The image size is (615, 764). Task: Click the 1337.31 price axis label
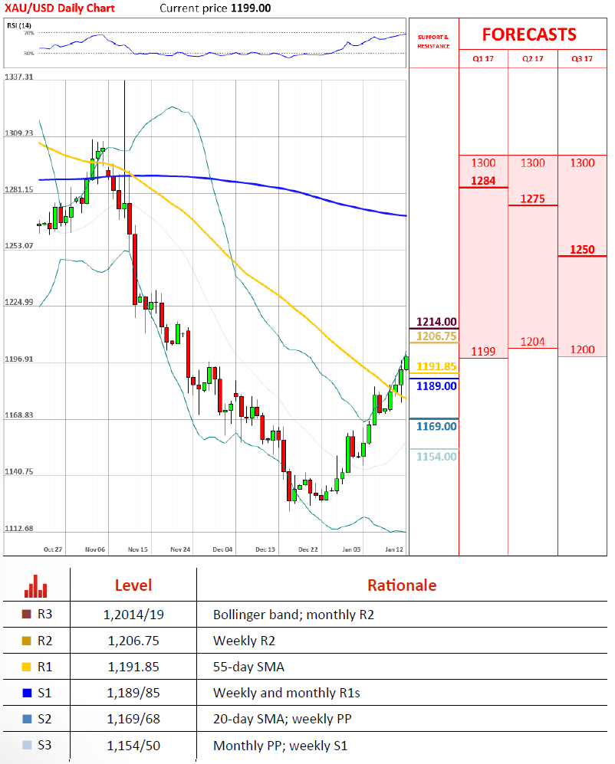(19, 77)
